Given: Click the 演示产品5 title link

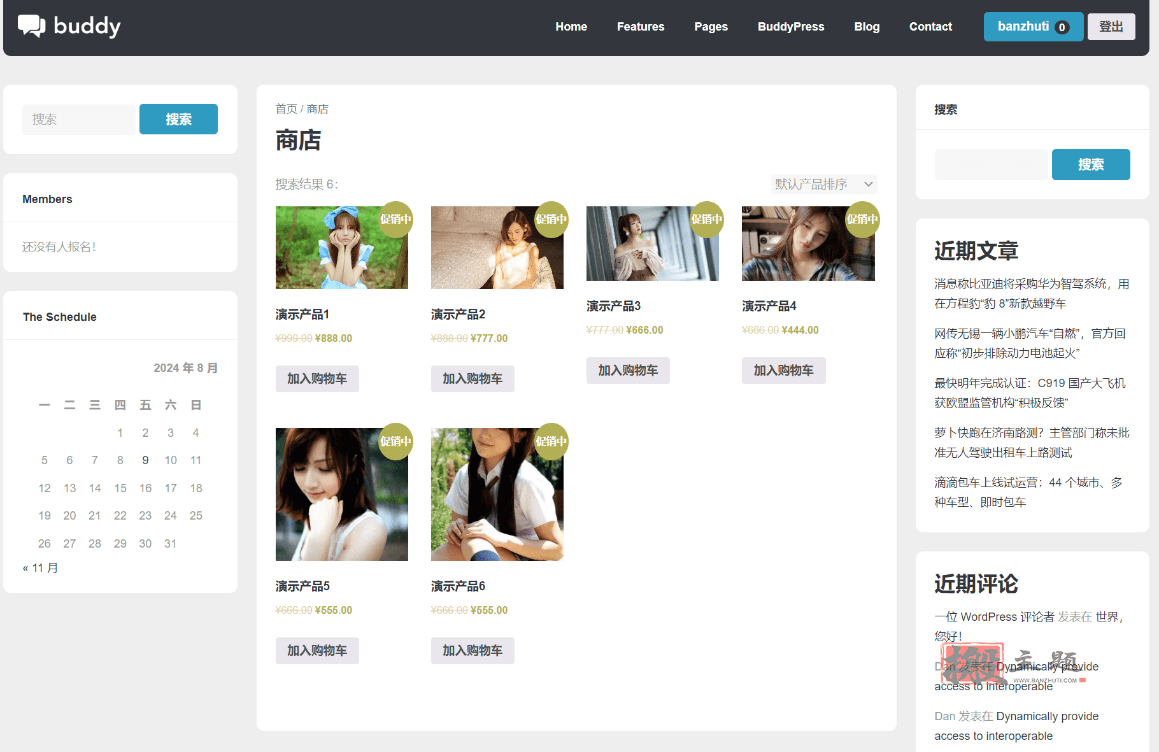Looking at the screenshot, I should (302, 586).
